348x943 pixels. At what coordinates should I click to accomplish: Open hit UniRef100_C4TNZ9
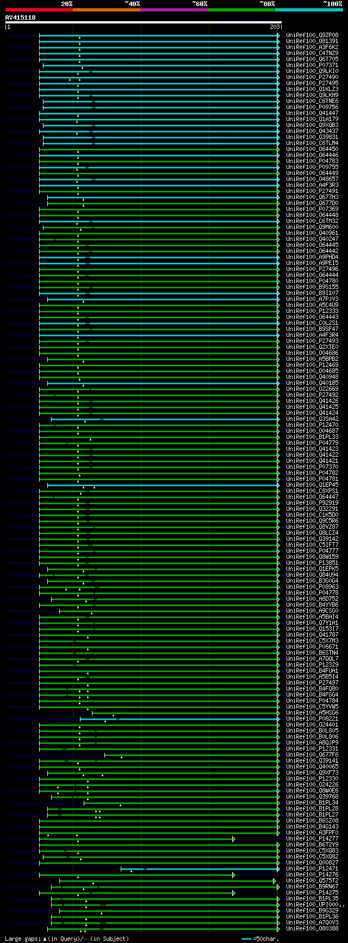coord(312,53)
